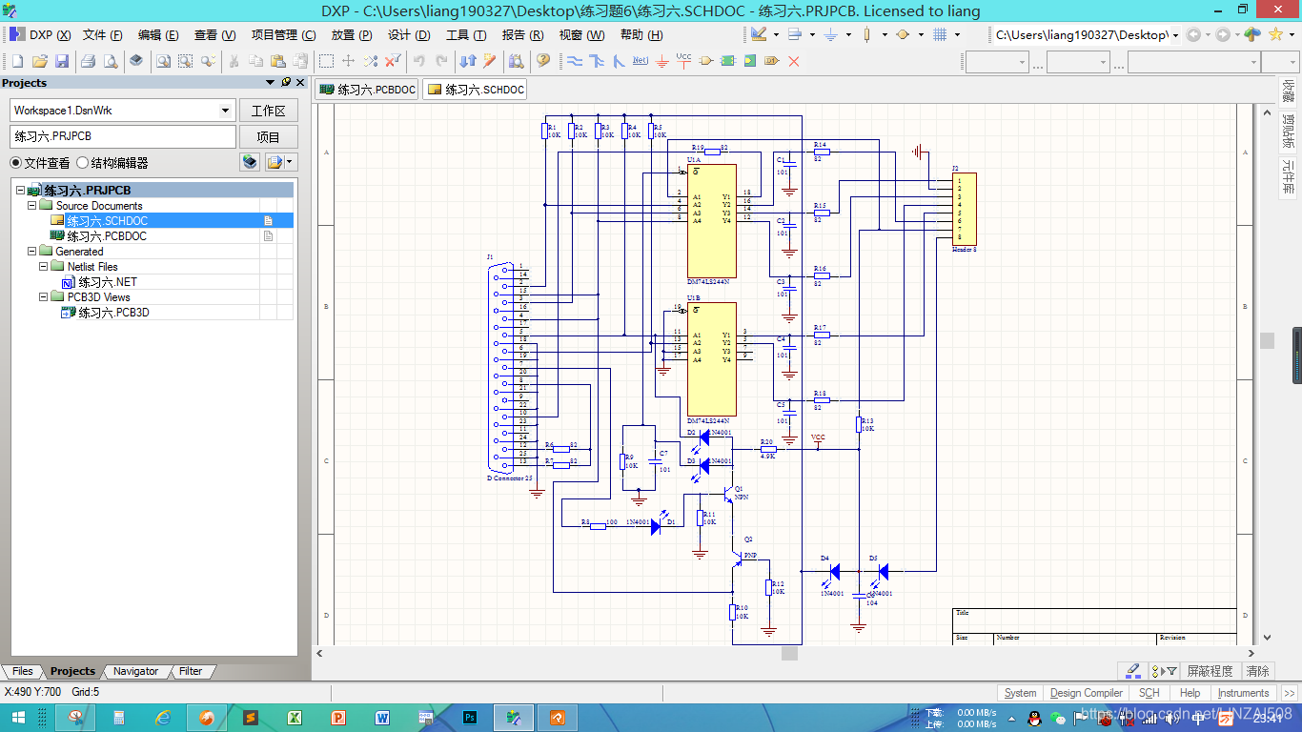This screenshot has width=1302, height=732.
Task: Select the GND Power Port tool
Action: pyautogui.click(x=662, y=61)
